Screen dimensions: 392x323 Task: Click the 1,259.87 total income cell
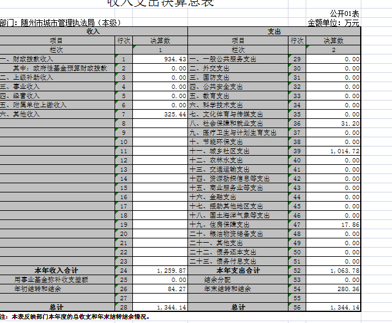pos(160,270)
